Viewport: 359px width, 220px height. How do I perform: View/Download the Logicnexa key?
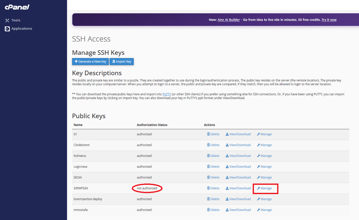238,167
